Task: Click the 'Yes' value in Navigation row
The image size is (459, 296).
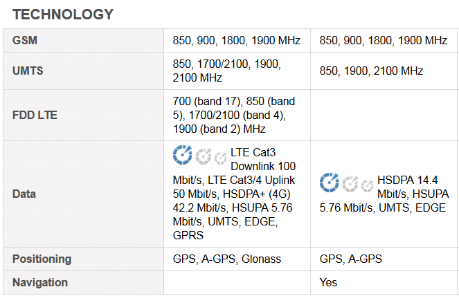Action: click(x=328, y=282)
